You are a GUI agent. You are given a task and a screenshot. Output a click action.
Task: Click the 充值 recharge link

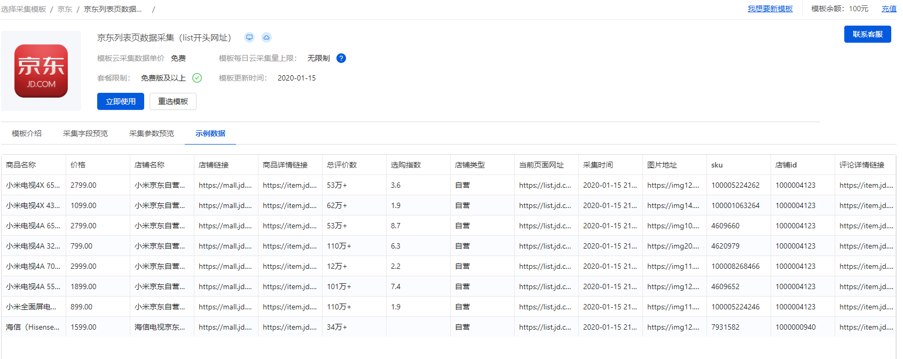[x=889, y=9]
